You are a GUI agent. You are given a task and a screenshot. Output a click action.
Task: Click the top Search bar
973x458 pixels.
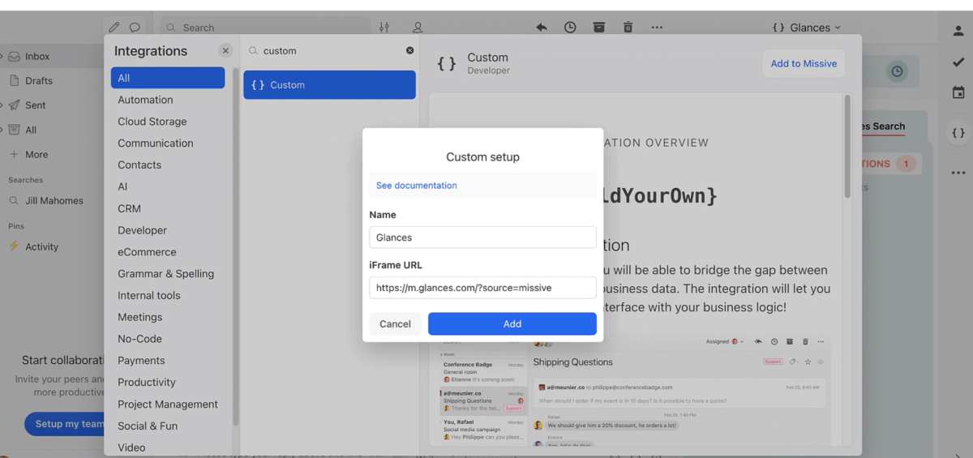coord(264,28)
